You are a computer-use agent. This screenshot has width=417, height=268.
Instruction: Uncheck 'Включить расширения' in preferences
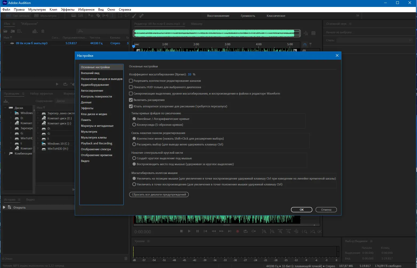pos(131,100)
